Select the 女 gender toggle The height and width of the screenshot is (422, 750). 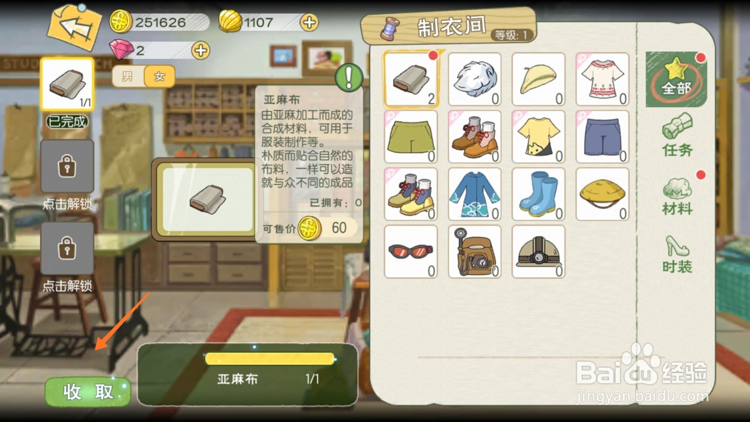[x=159, y=76]
